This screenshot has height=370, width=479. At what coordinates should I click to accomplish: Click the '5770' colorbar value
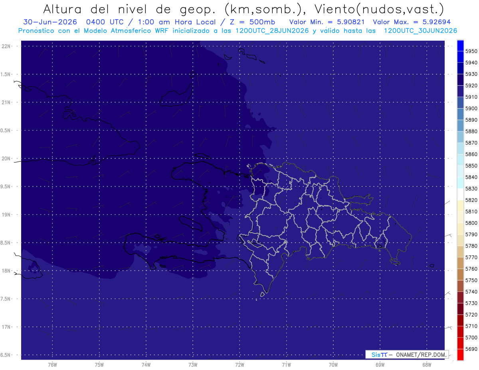click(x=471, y=257)
